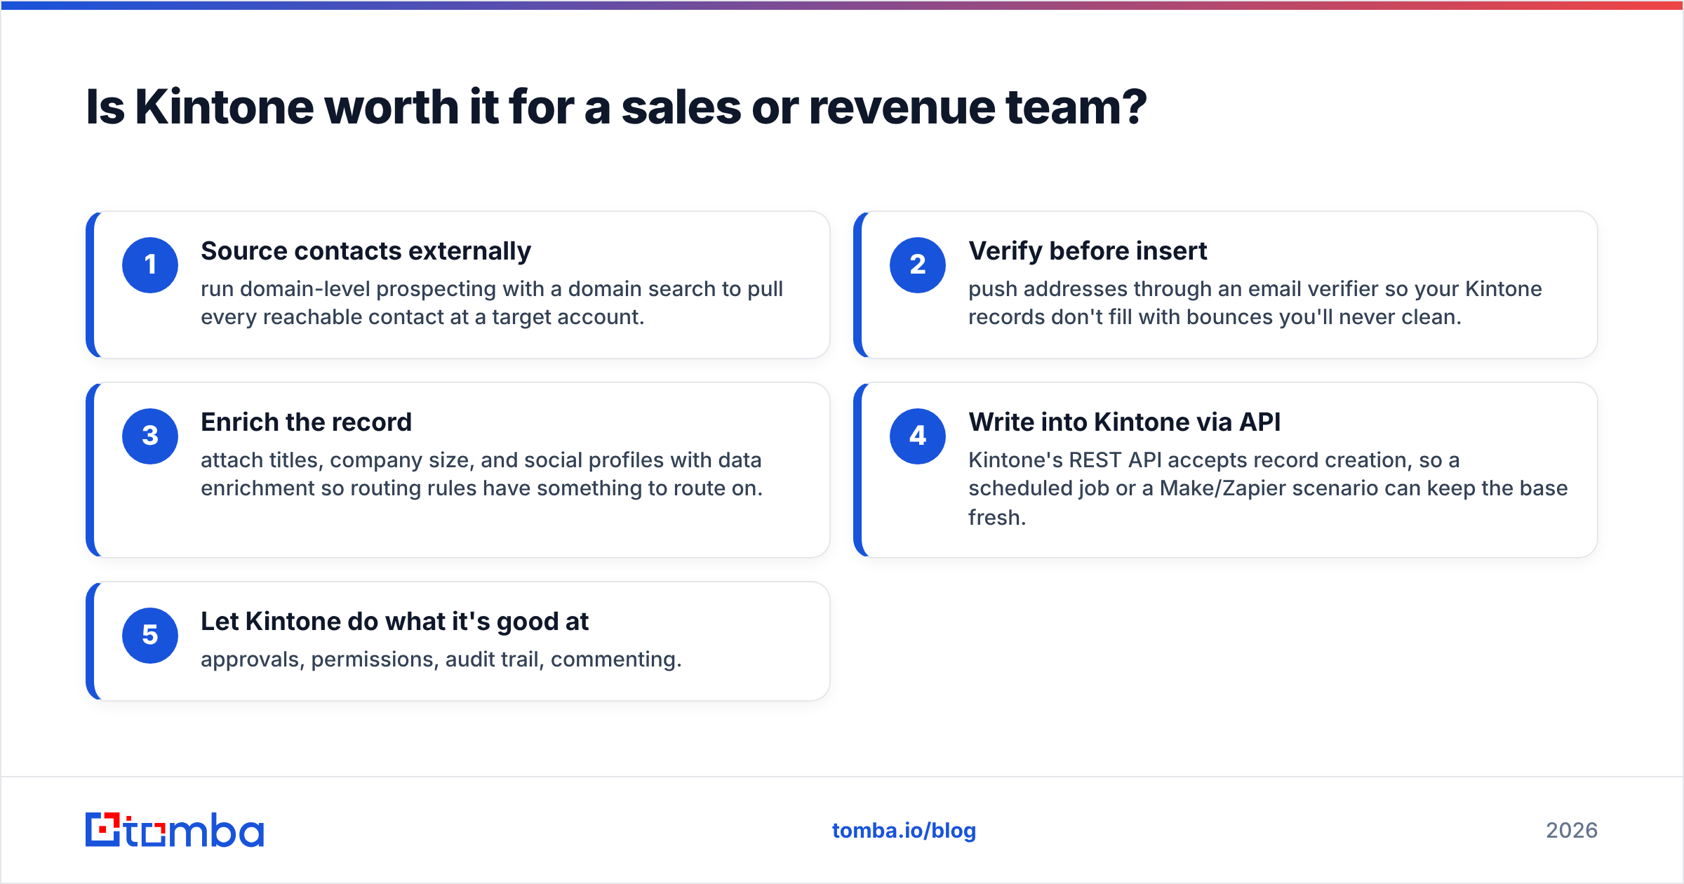Click the 'run domain-level prospecting' description text

coord(492,303)
